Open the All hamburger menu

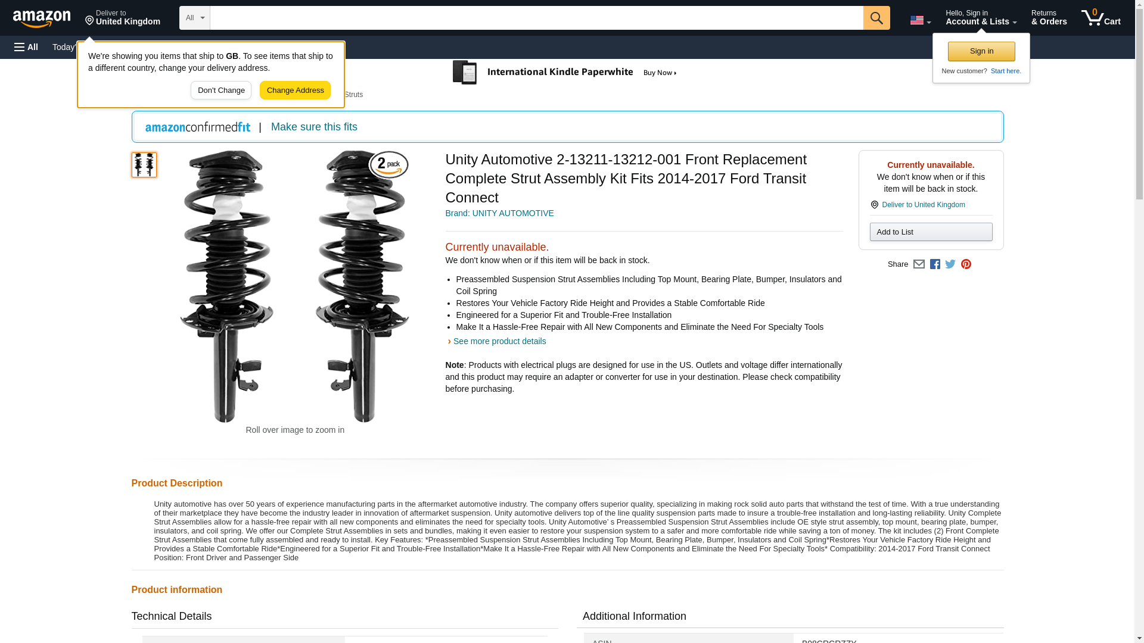tap(26, 47)
